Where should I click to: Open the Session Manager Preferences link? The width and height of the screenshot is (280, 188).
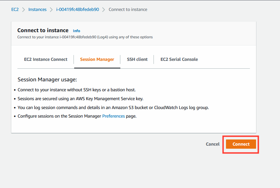[x=114, y=116]
